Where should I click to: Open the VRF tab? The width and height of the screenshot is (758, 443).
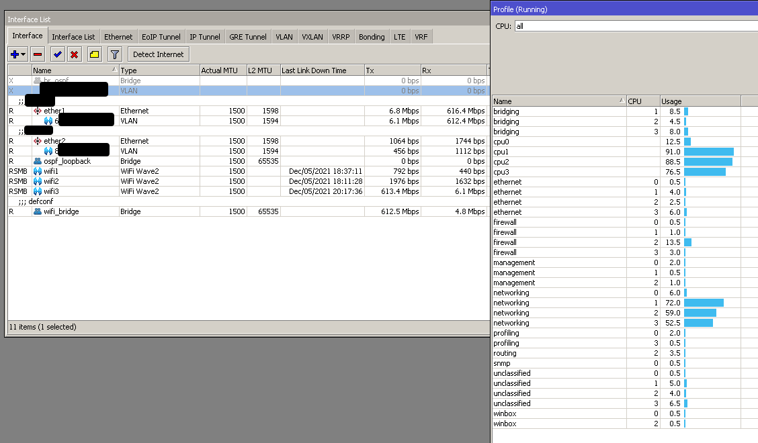[x=421, y=37]
